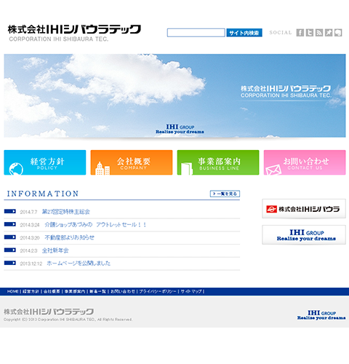The height and width of the screenshot is (364, 349).
Task: Open the 株式会社IHIシバウラ sidebar banner
Action: pos(304,209)
